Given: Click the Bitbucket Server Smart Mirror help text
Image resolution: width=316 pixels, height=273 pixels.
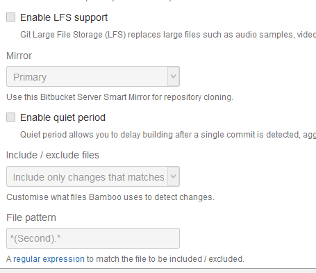Looking at the screenshot, I should pos(119,97).
